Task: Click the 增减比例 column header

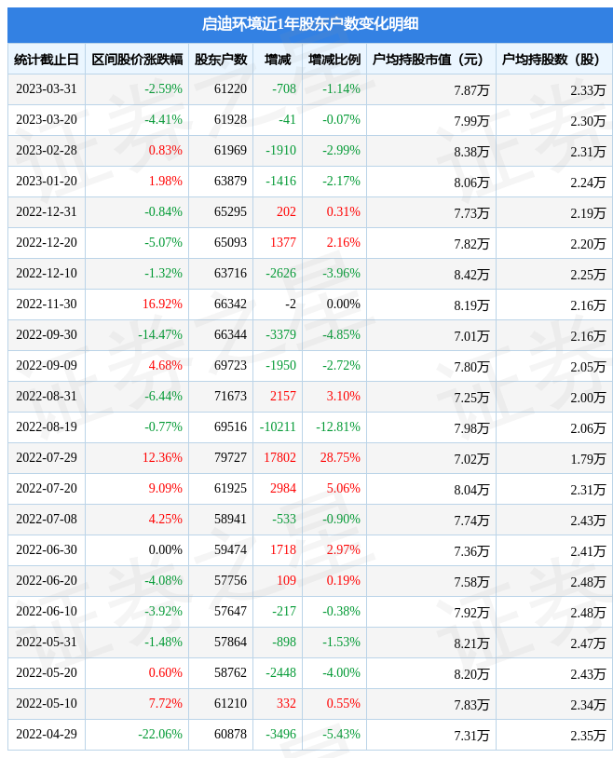Action: (334, 60)
